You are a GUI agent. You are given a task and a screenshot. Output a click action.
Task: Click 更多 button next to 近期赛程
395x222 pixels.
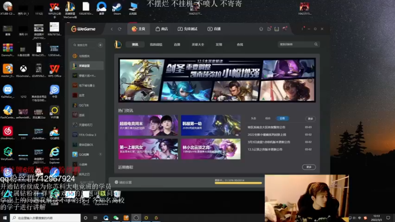(x=309, y=167)
